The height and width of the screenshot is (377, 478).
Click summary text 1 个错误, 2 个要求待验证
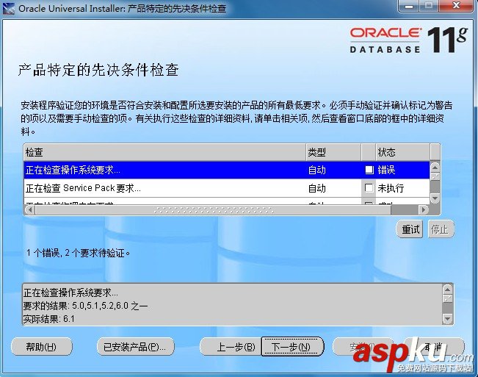pyautogui.click(x=78, y=253)
